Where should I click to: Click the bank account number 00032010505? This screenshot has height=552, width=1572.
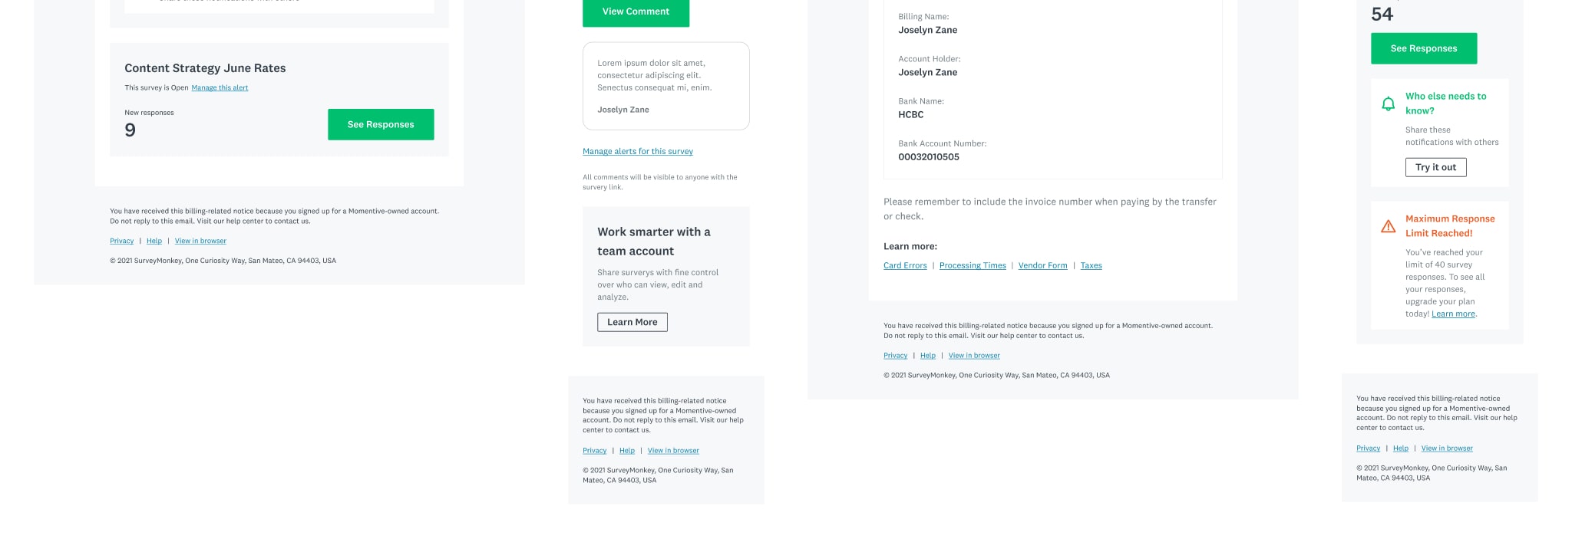(x=929, y=157)
